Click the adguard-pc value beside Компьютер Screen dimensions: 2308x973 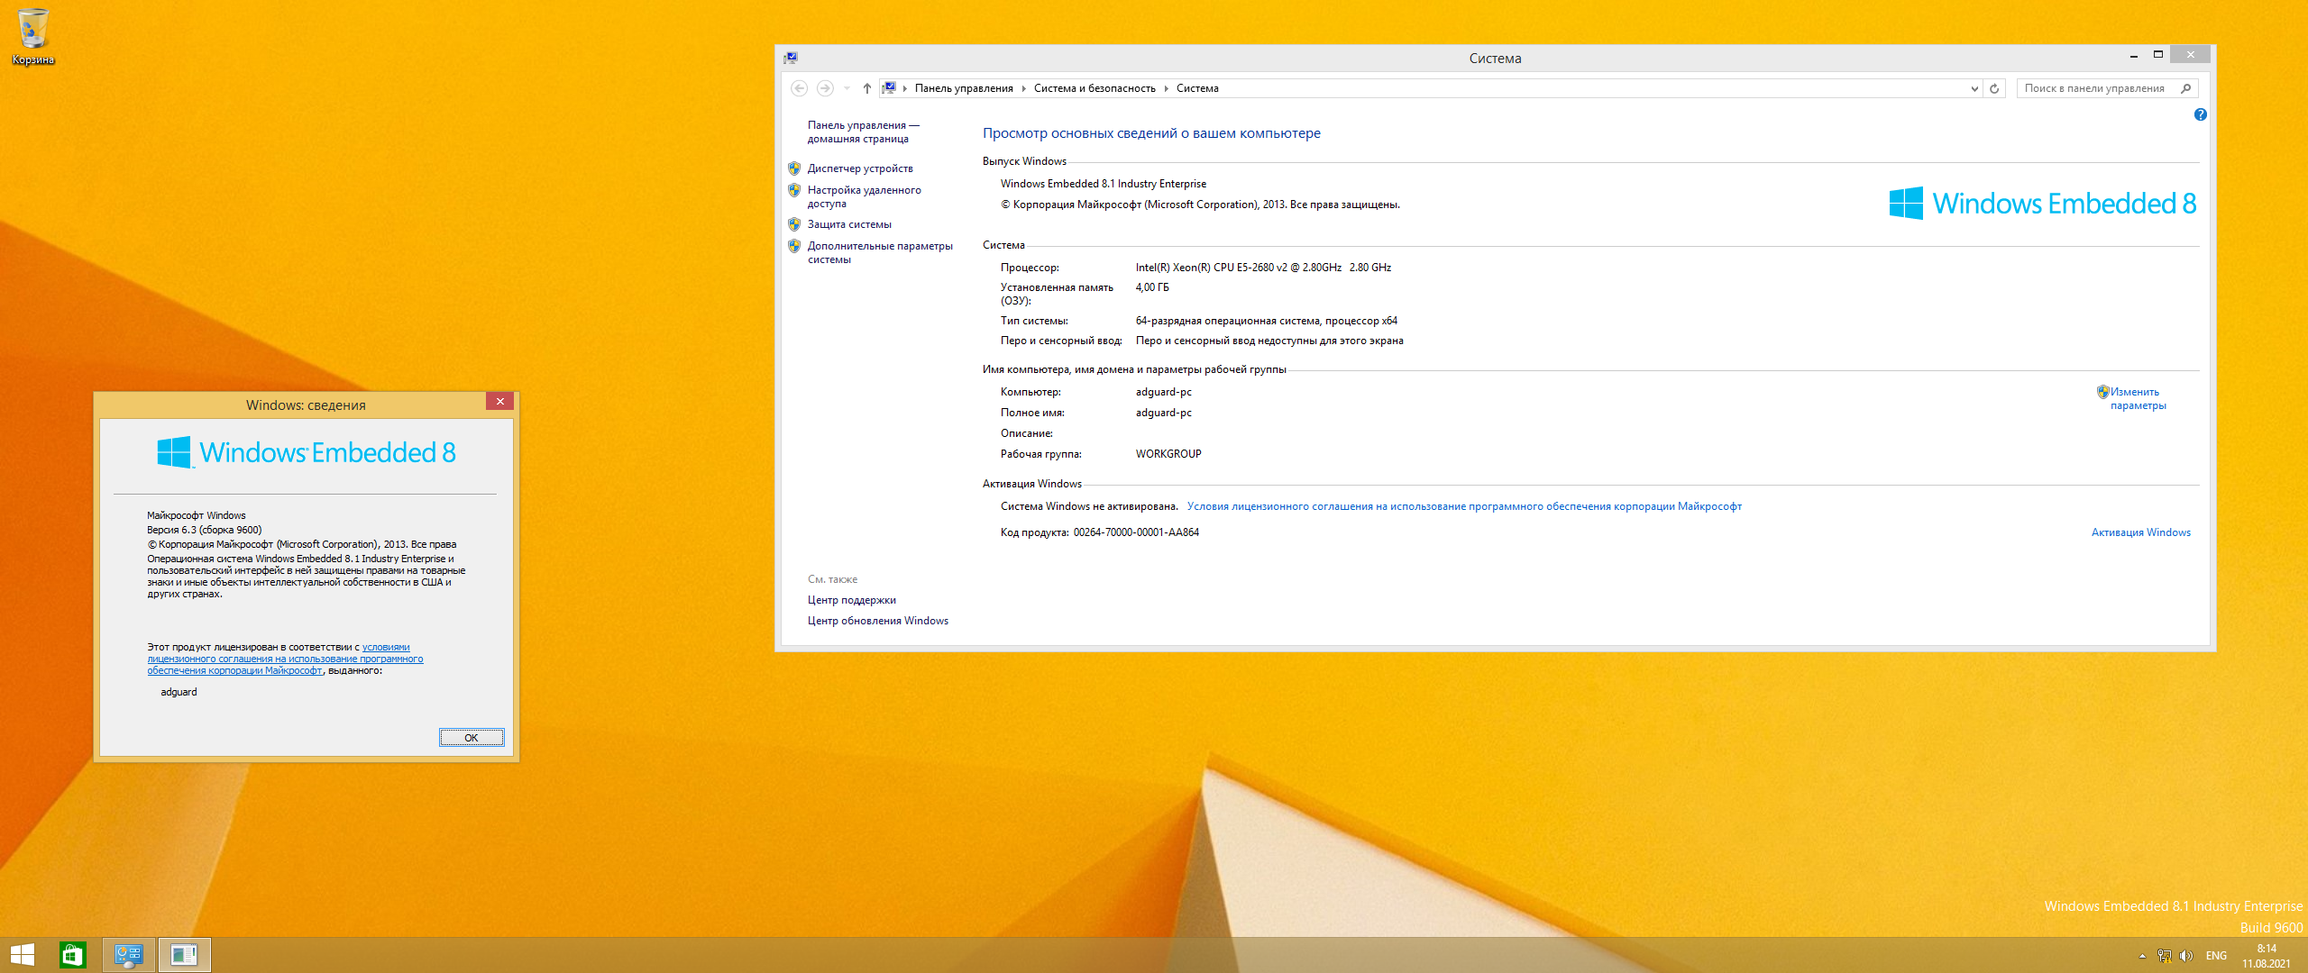coord(1163,392)
